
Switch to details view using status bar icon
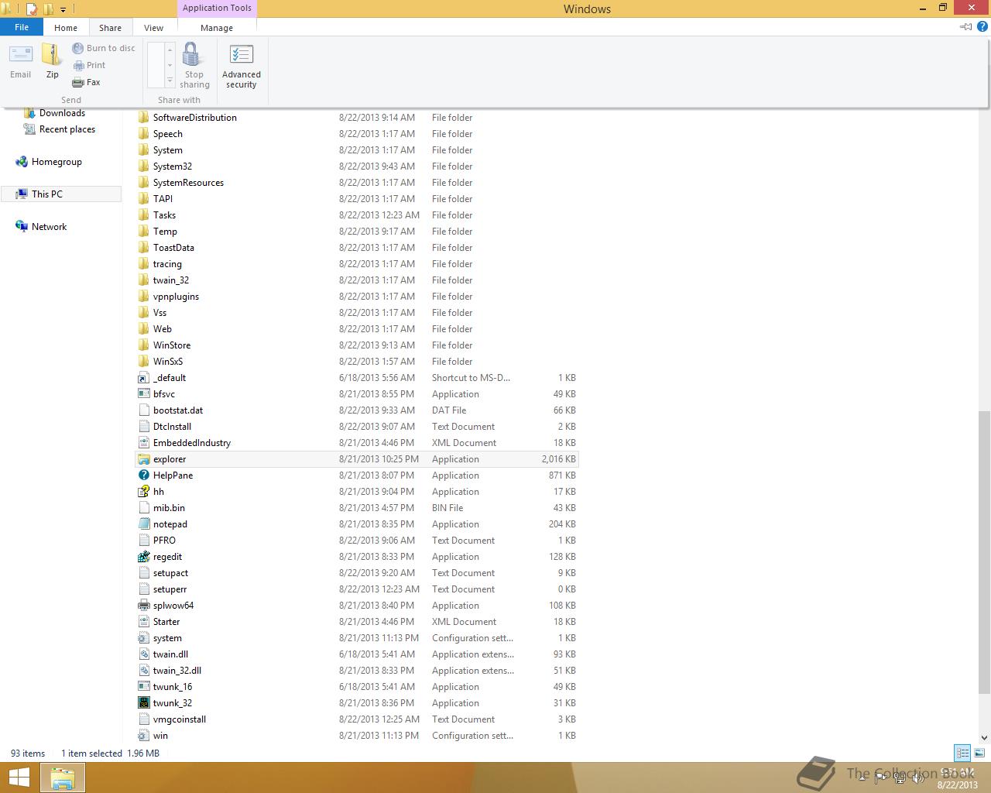(x=962, y=753)
